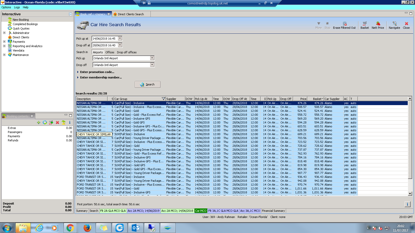This screenshot has width=415, height=233.
Task: Open the Logs menu
Action: [17, 7]
